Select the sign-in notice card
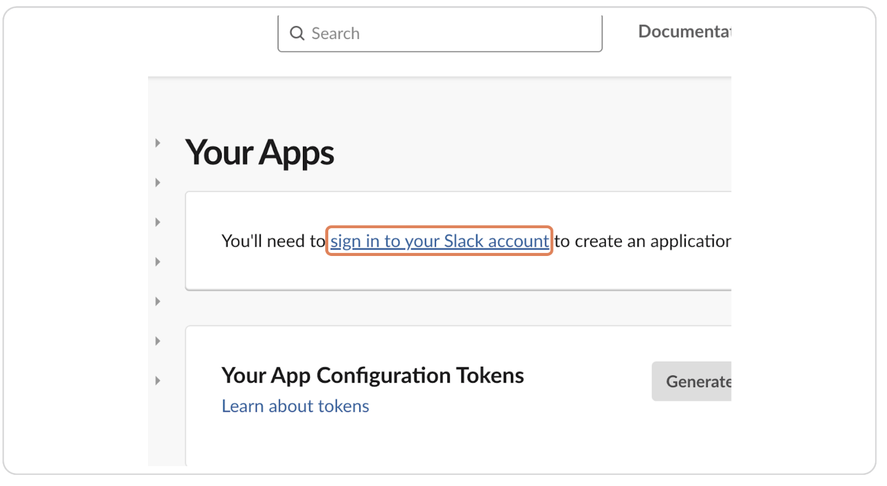The width and height of the screenshot is (887, 486). [x=458, y=241]
